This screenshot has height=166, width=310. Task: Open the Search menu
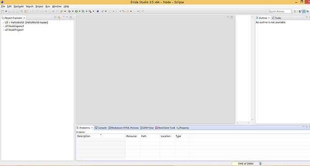click(x=29, y=6)
